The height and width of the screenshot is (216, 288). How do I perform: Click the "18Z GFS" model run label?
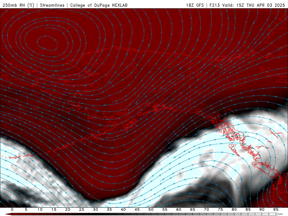pos(195,5)
